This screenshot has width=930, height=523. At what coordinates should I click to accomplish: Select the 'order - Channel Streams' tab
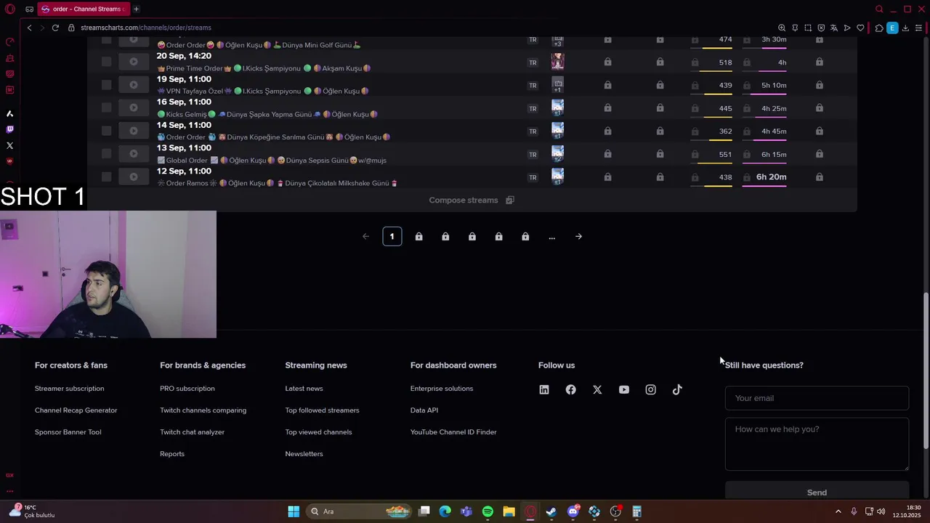point(82,9)
